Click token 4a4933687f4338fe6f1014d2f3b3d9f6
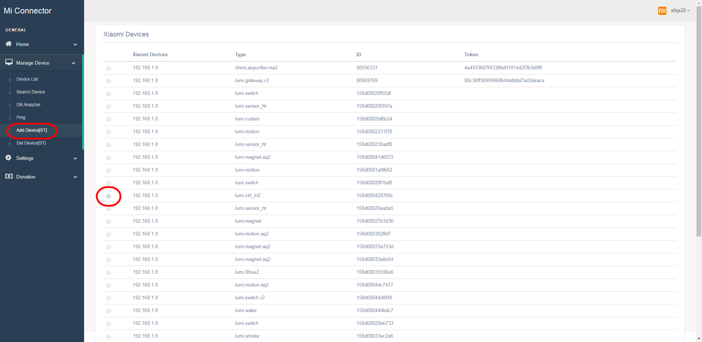Viewport: 702px width, 342px height. coord(503,68)
